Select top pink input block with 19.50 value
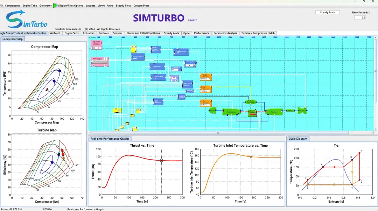This screenshot has height=211, width=378. click(x=96, y=45)
